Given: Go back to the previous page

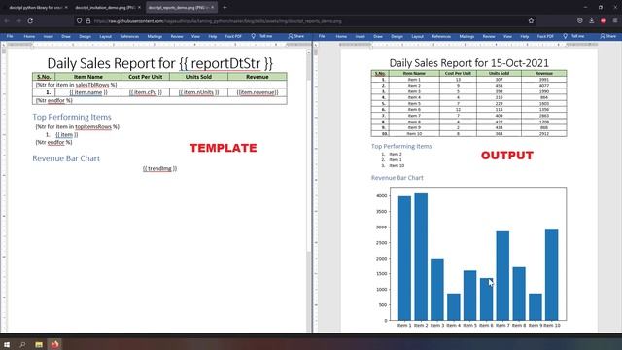Looking at the screenshot, I should tap(7, 21).
